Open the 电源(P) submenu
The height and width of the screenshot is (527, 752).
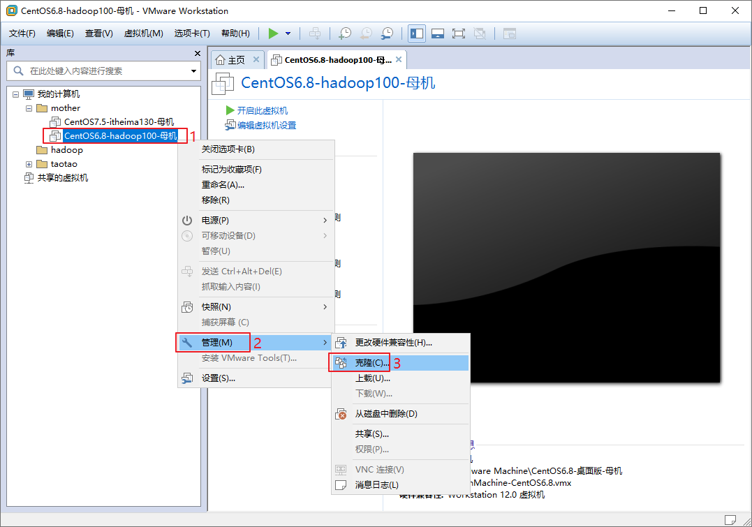[x=256, y=220]
